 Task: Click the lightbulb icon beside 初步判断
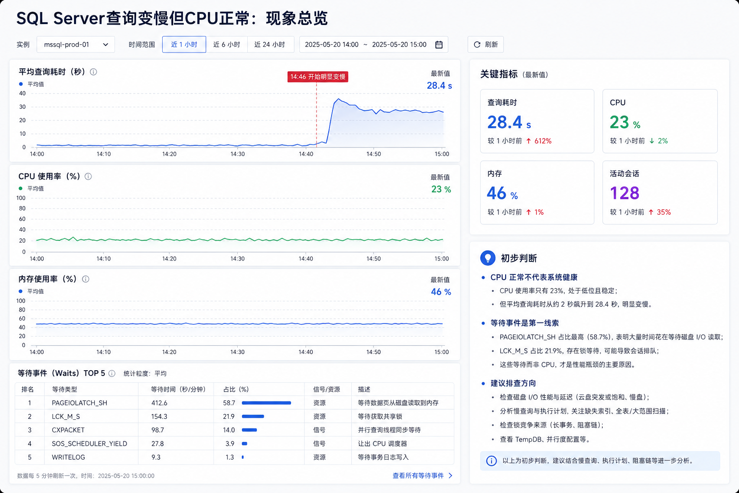pos(488,258)
